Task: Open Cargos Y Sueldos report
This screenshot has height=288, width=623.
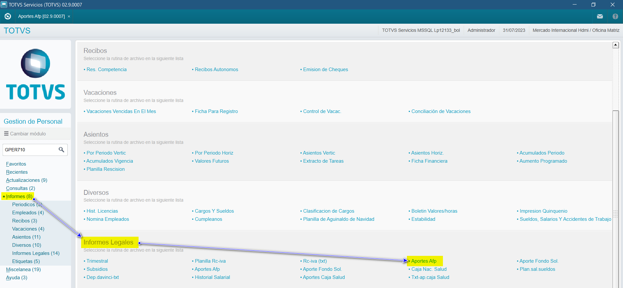Action: [214, 211]
